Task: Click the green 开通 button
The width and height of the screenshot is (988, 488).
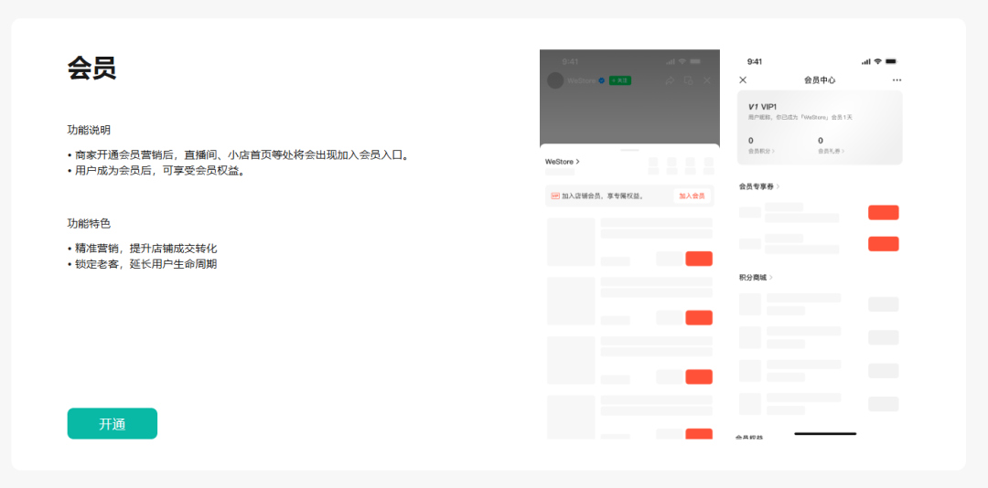Action: pyautogui.click(x=113, y=424)
